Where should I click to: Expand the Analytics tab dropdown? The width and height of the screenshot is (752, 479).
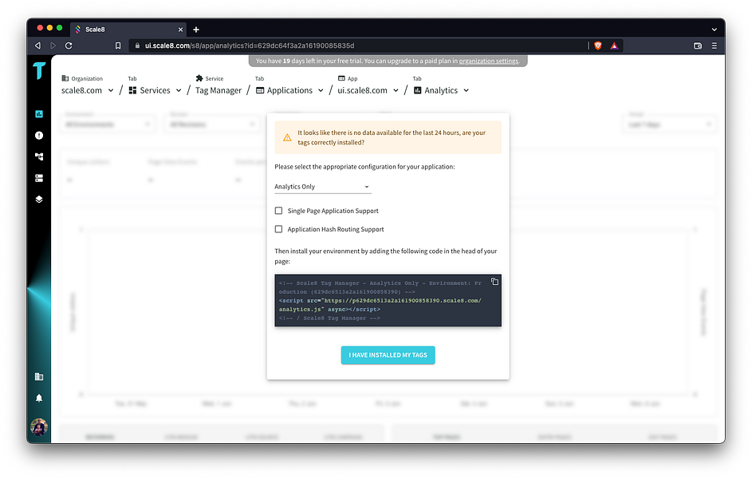pyautogui.click(x=467, y=90)
